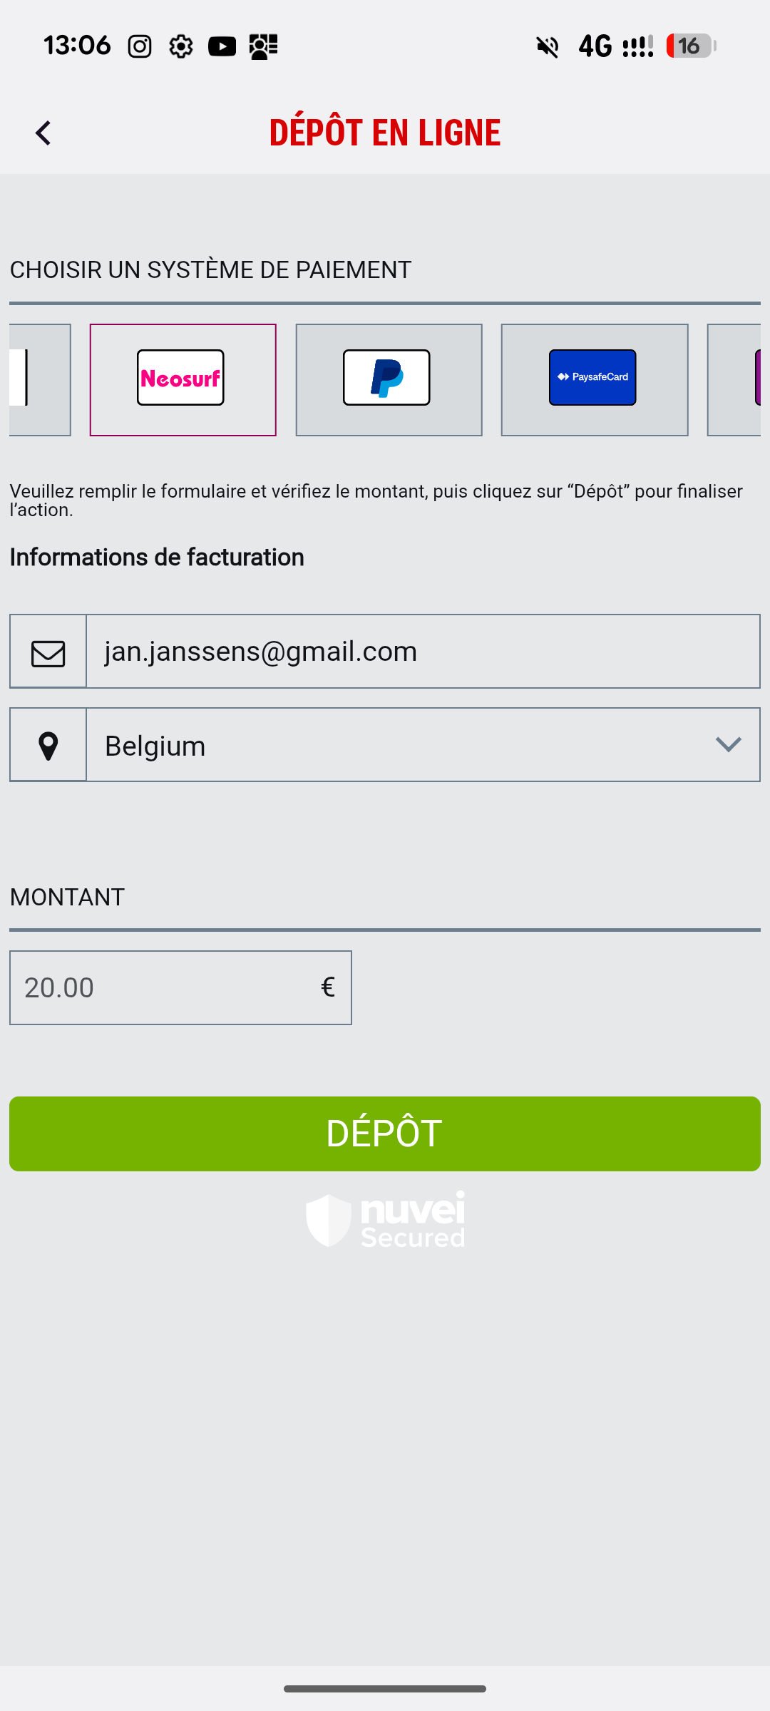Tap the Instagram status bar notification
Viewport: 770px width, 1711px height.
(140, 47)
